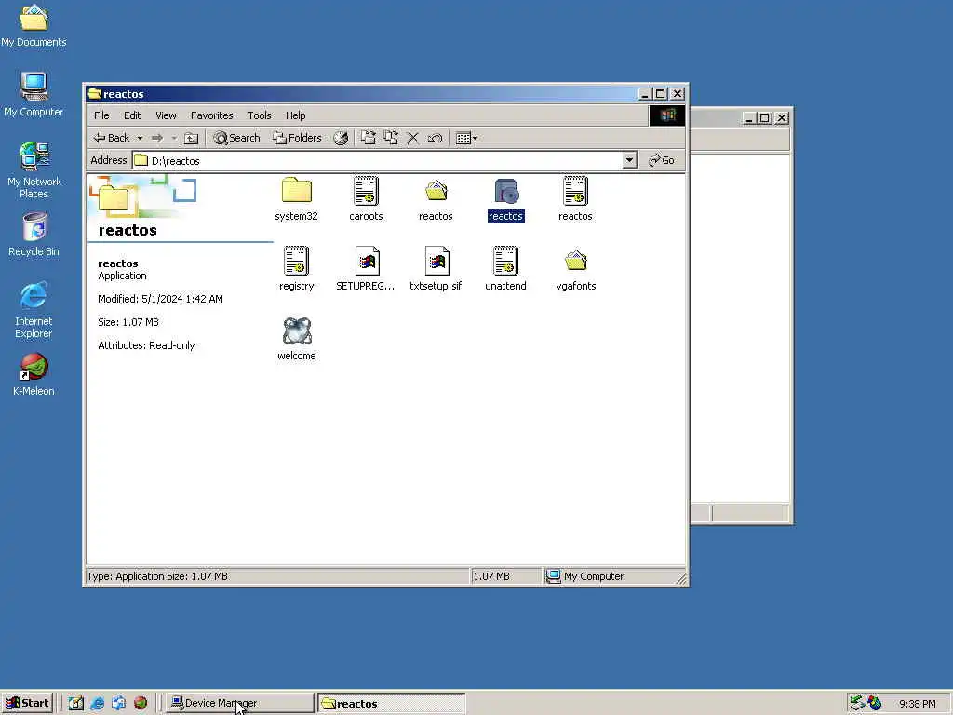953x715 pixels.
Task: Click the taskbar clock showing 9:38 PM
Action: [917, 704]
